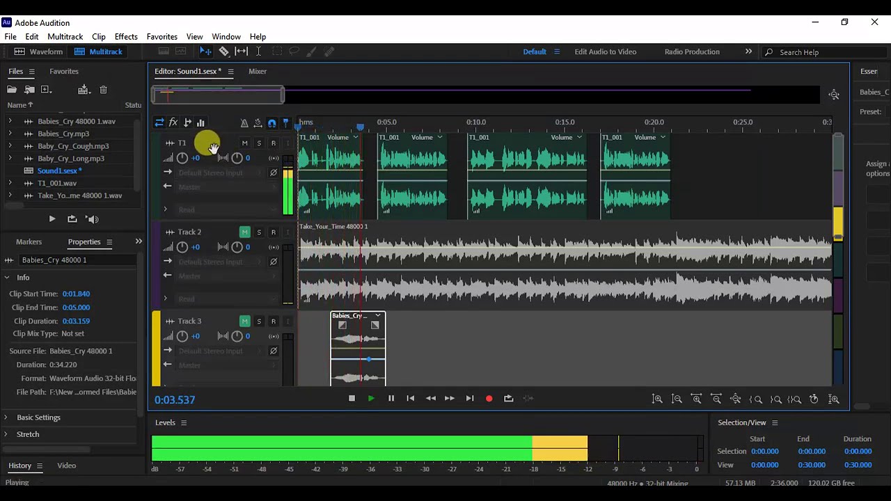Open workspace overflow chevron next to Radio Production
The width and height of the screenshot is (891, 501).
(748, 51)
